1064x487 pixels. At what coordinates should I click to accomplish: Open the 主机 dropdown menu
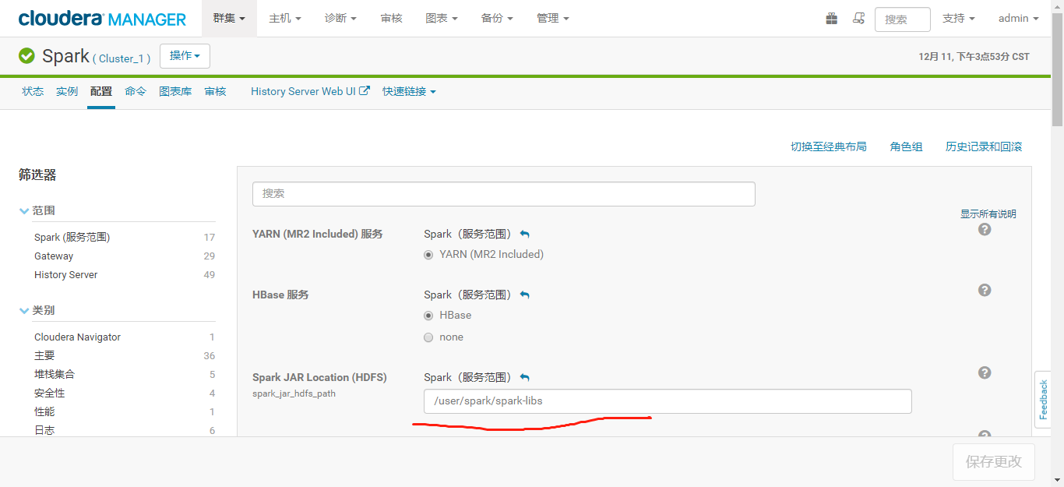[x=285, y=18]
